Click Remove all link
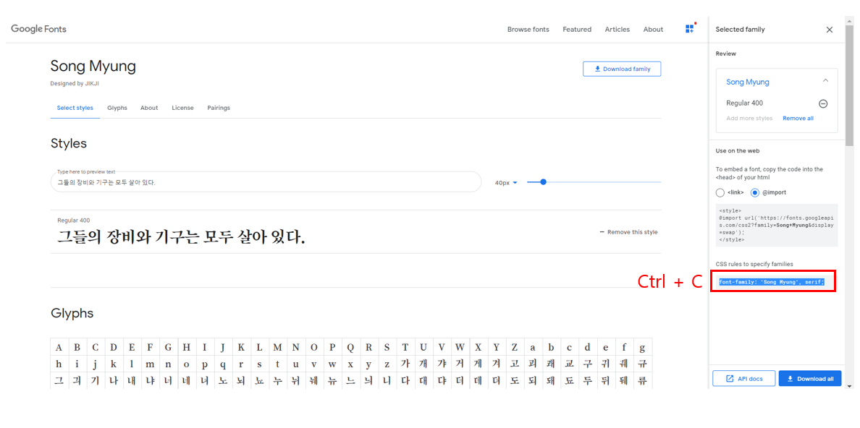860x428 pixels. [x=798, y=119]
